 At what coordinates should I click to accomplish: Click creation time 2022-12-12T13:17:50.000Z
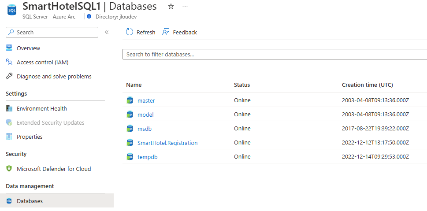click(375, 143)
